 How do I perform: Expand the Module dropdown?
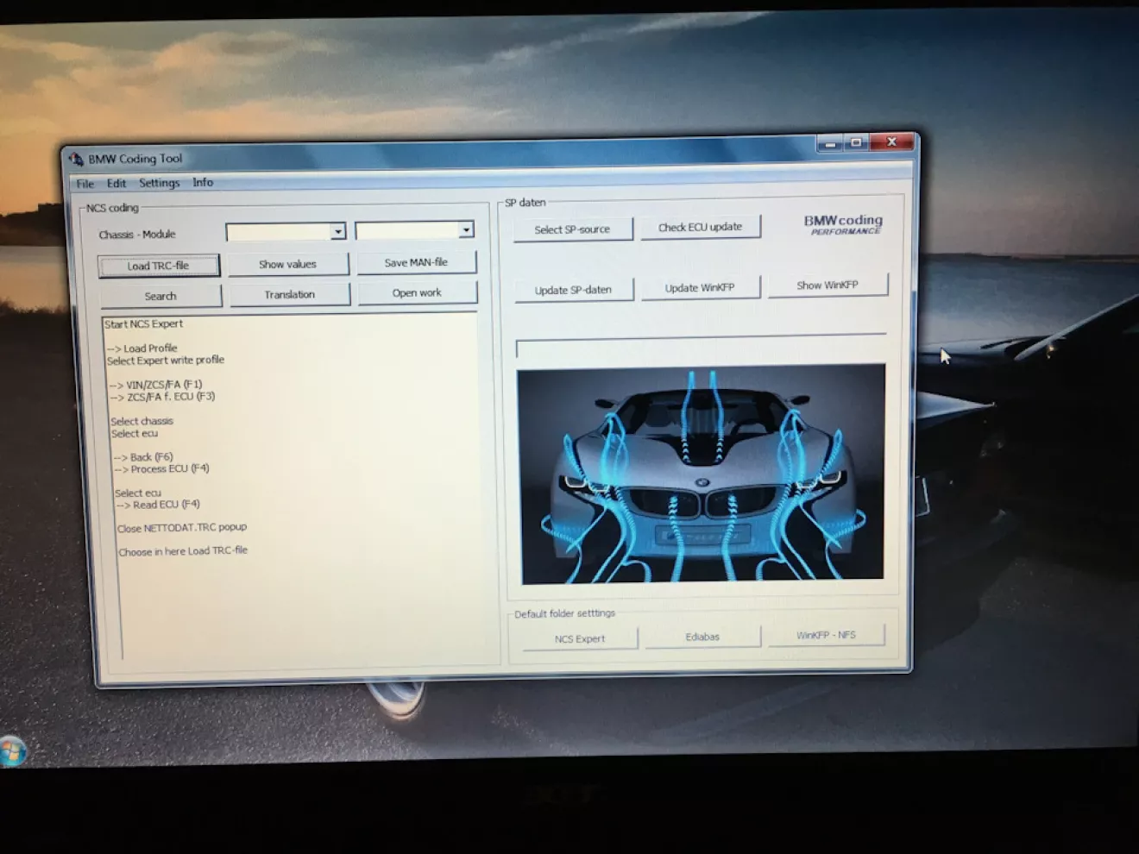[466, 229]
